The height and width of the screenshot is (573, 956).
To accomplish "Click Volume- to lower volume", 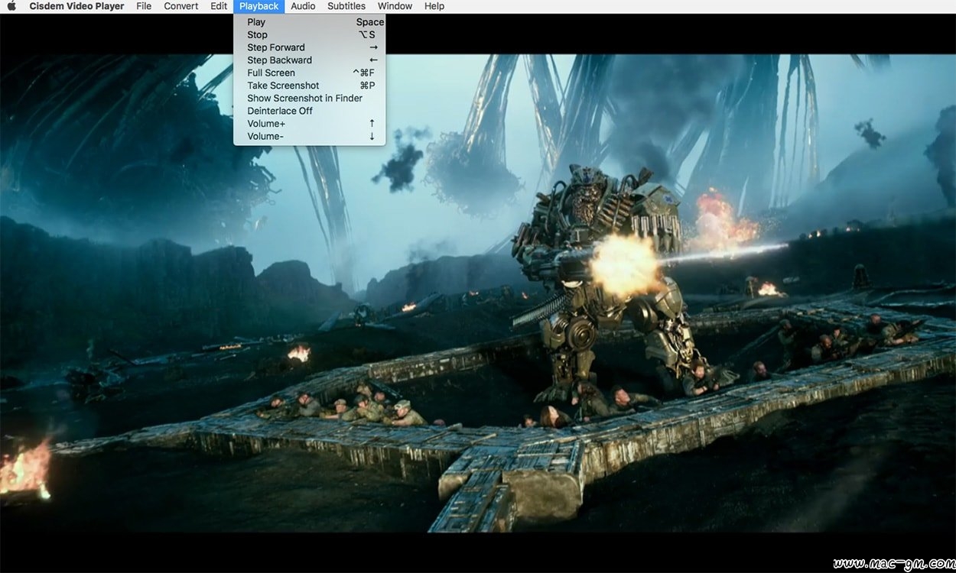I will [x=310, y=136].
